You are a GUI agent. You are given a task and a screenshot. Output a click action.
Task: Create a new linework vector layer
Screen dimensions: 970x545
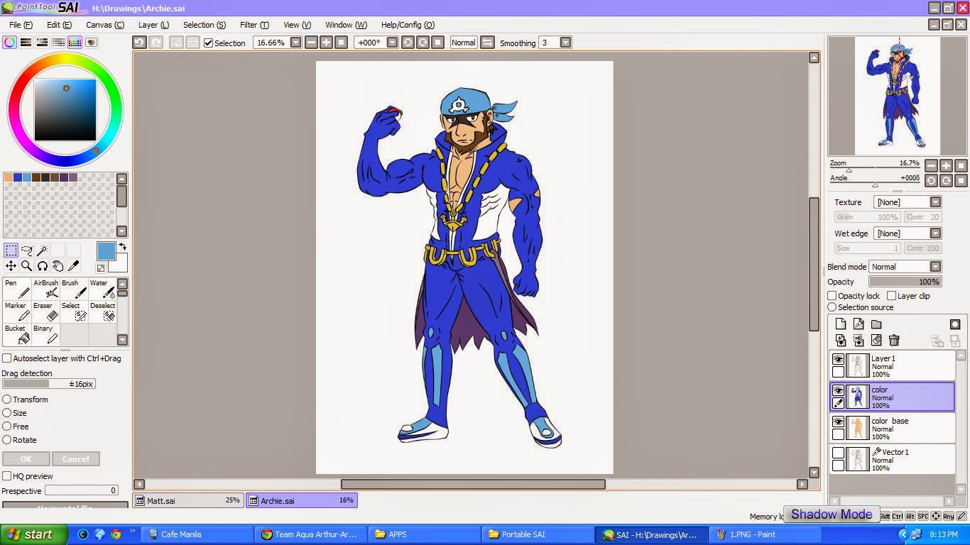(859, 324)
